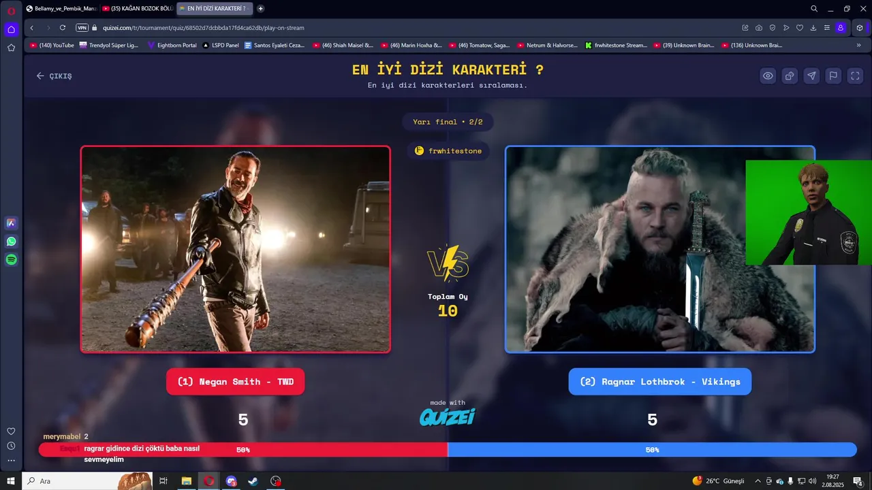Go forward with the browser forward arrow
This screenshot has height=490, width=872.
(48, 28)
